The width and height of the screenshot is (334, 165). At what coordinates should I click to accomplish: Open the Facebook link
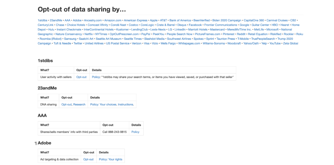click(195, 25)
